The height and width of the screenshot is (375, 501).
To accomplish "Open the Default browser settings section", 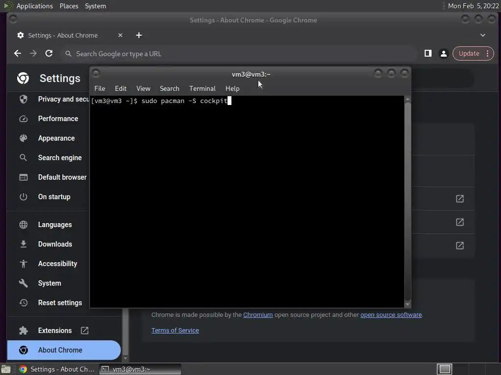I will pos(62,177).
